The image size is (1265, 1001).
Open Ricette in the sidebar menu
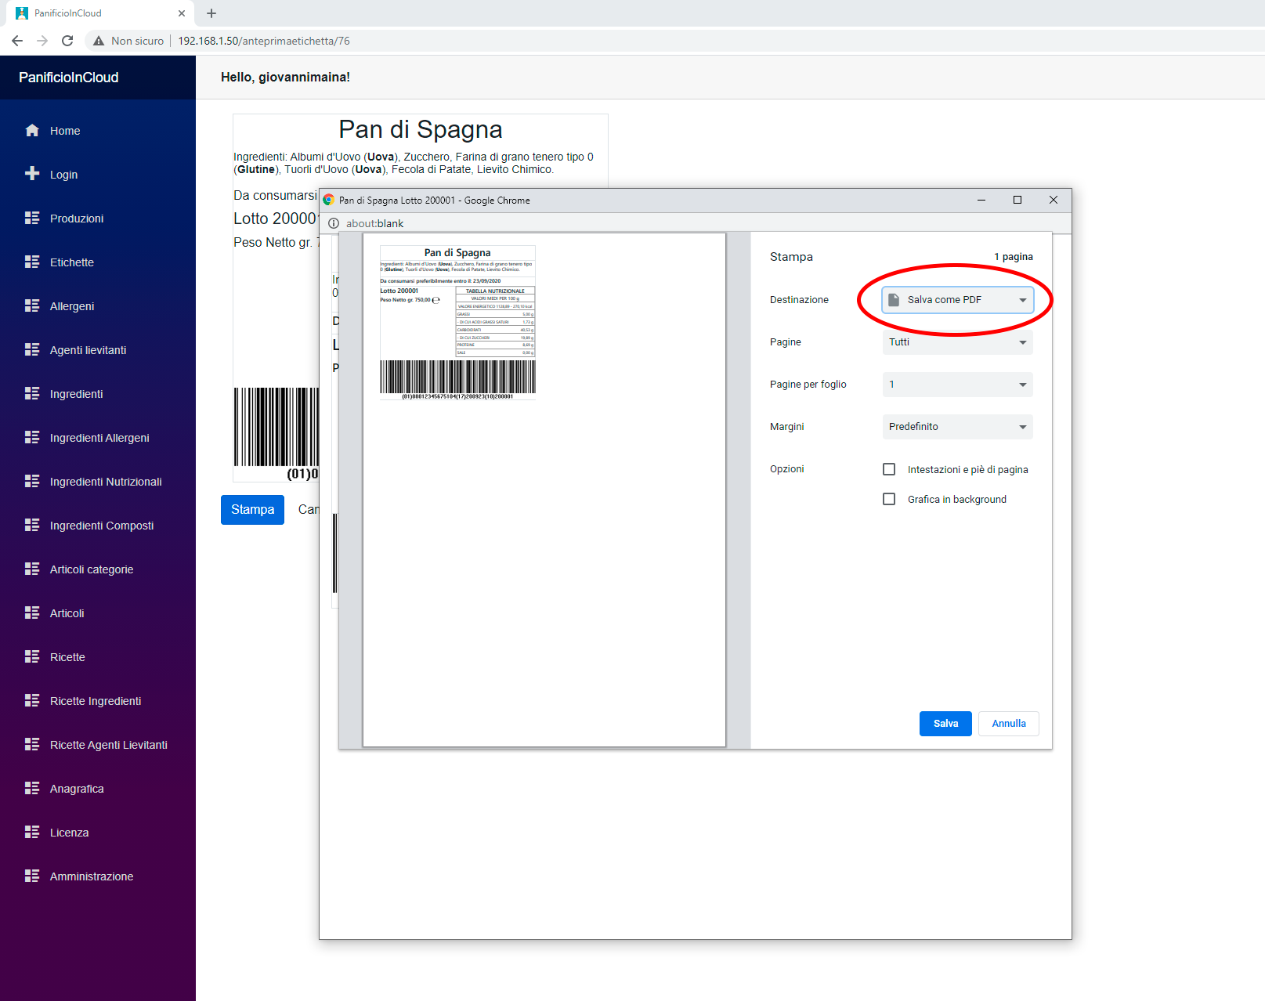pos(67,657)
